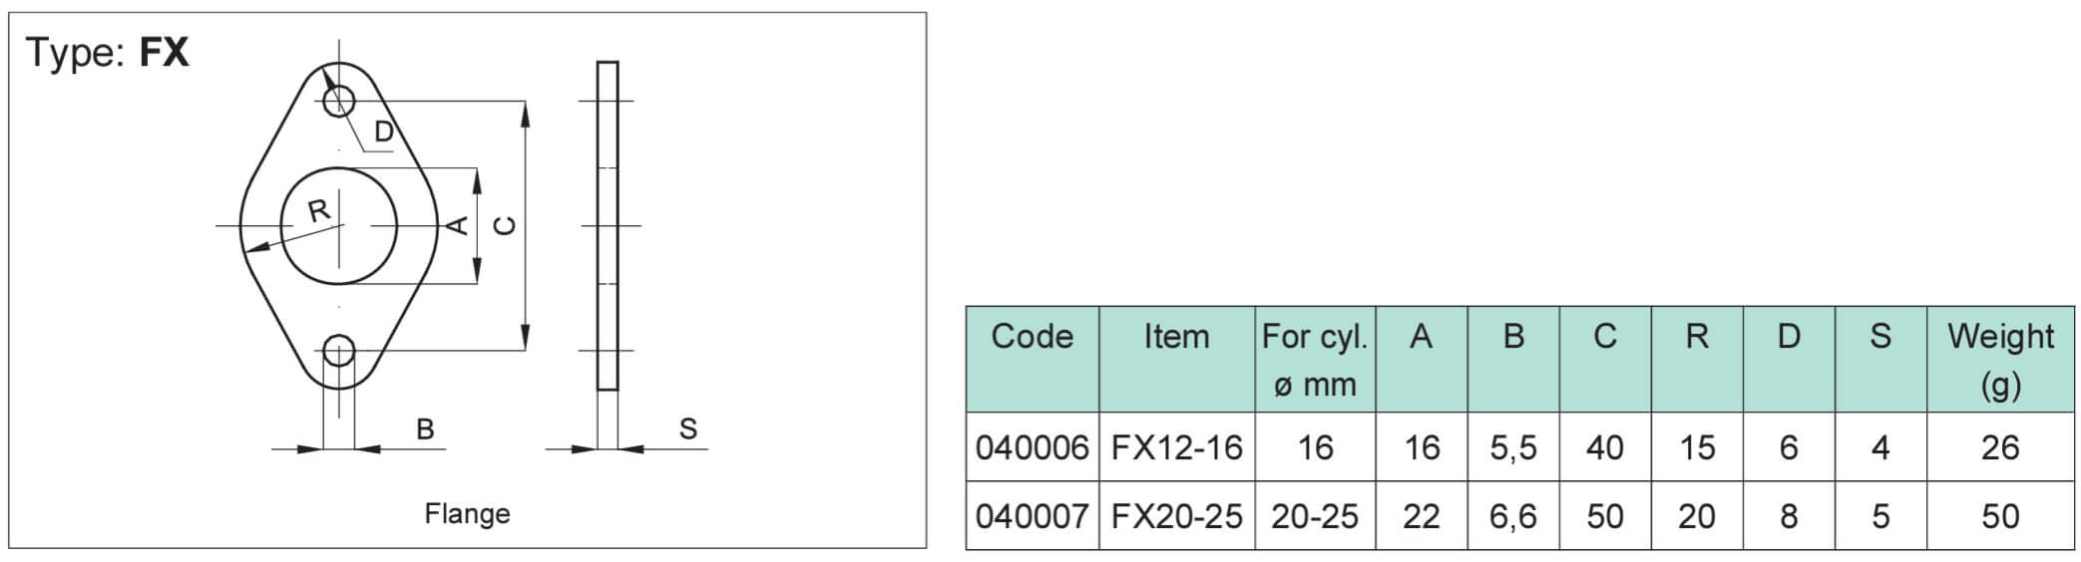The height and width of the screenshot is (562, 2081).
Task: Click the 6,6 value in B column
Action: (x=1513, y=516)
